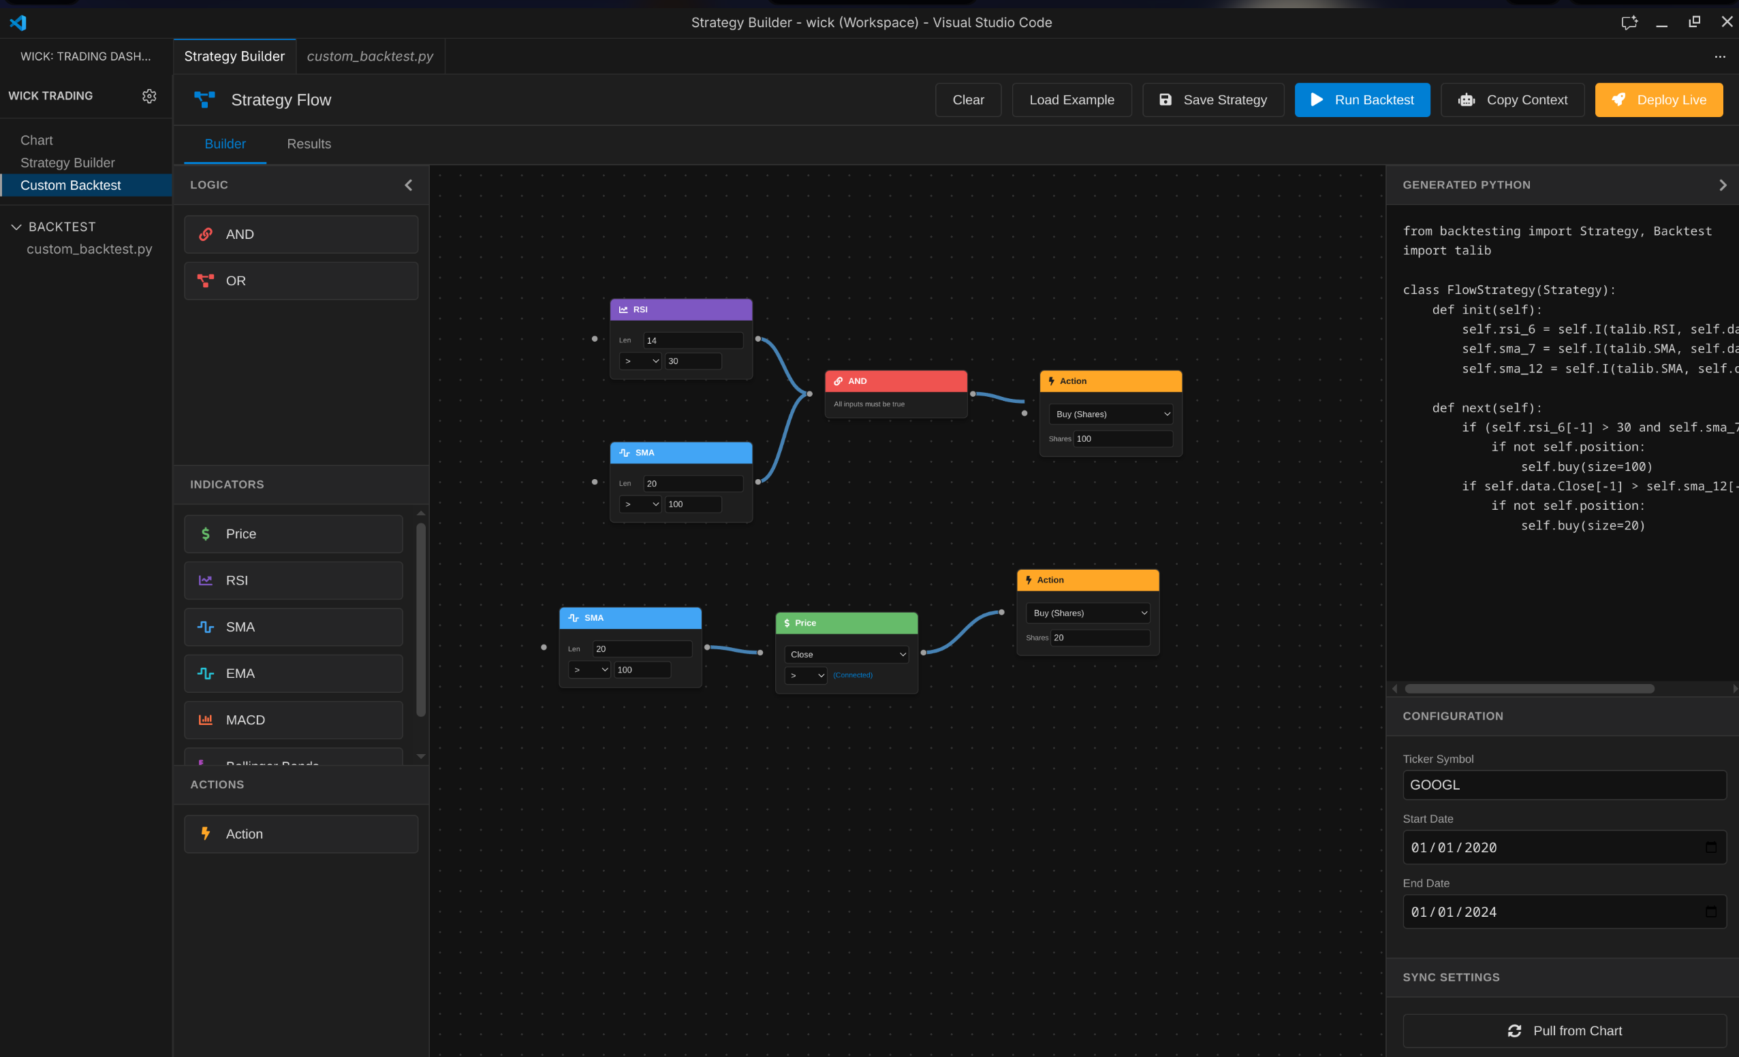
Task: Collapse the Logic panel with the left chevron
Action: click(409, 184)
